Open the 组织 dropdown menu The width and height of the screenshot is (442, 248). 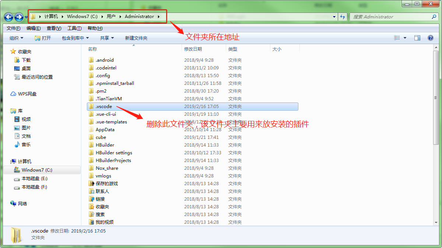16,38
